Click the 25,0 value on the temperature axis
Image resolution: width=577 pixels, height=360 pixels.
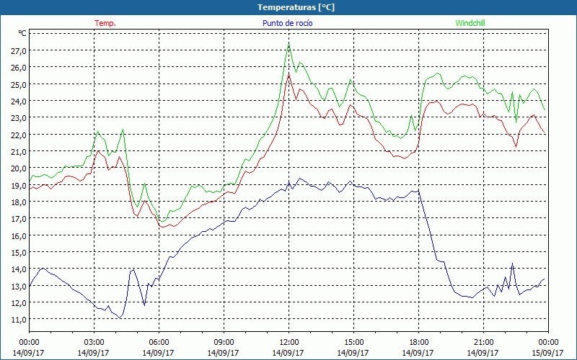pos(19,84)
